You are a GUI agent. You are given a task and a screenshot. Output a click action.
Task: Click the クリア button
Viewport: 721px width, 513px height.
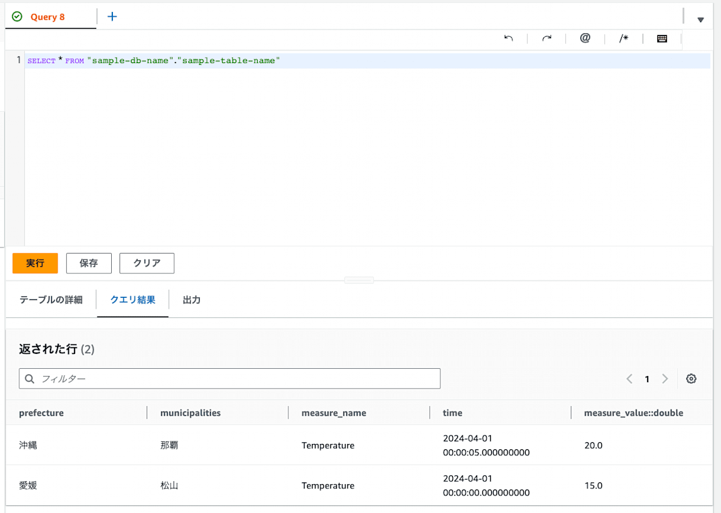(x=147, y=263)
